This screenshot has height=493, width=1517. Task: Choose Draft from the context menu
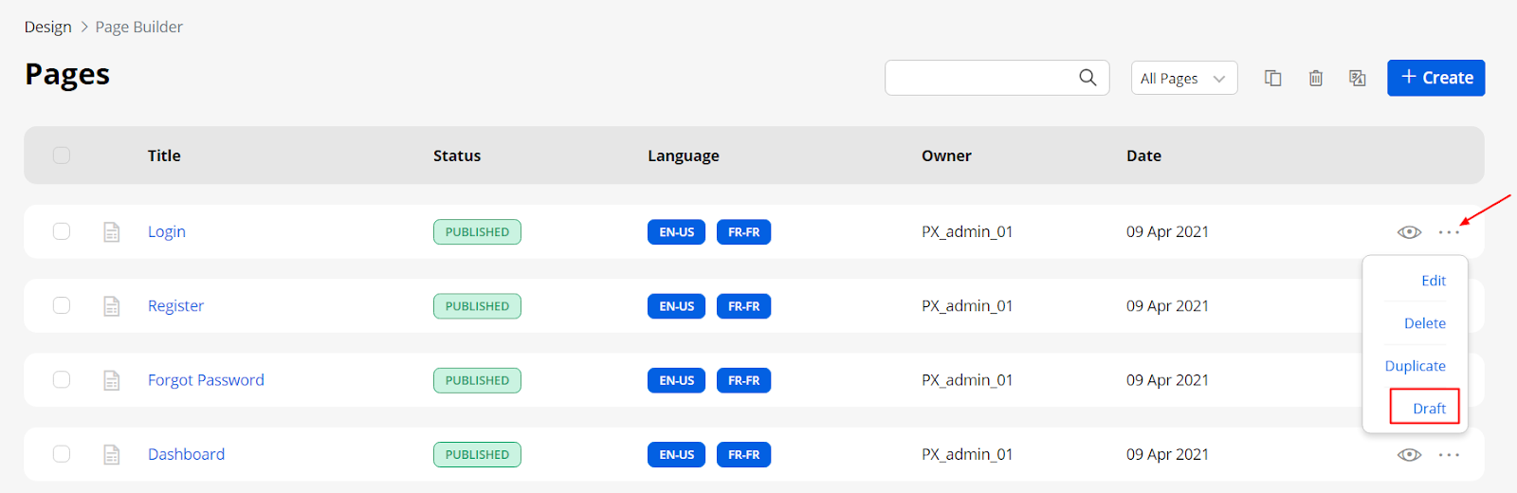pos(1428,409)
